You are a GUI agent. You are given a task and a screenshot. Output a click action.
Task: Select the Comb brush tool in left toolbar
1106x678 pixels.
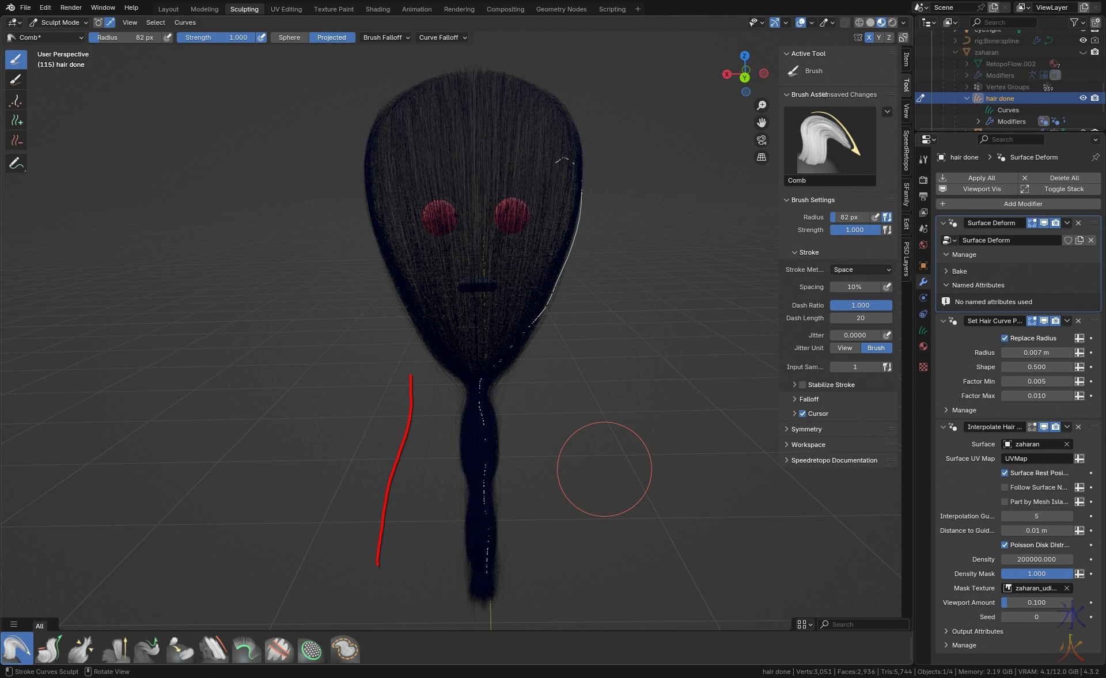click(16, 59)
